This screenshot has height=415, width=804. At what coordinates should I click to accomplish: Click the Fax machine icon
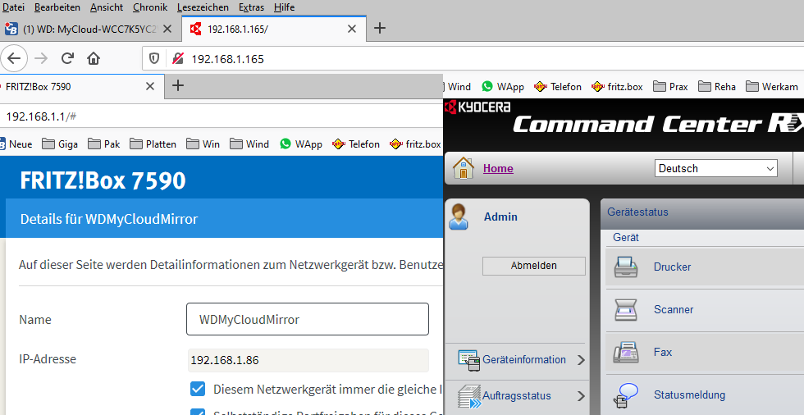pos(625,353)
